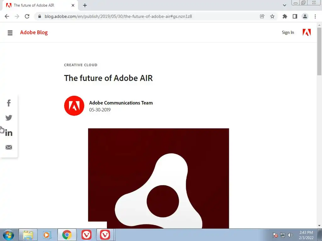Open the Extensions puzzle icon
Viewport: 322px width, 241px height.
(x=285, y=16)
